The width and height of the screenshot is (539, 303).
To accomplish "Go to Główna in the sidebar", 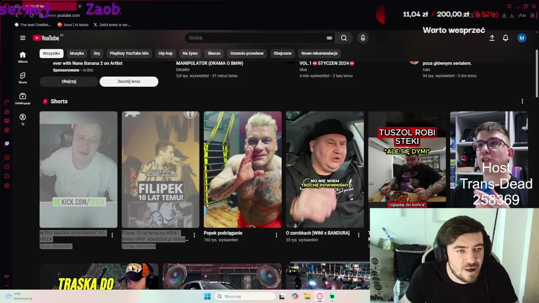I will 23,57.
